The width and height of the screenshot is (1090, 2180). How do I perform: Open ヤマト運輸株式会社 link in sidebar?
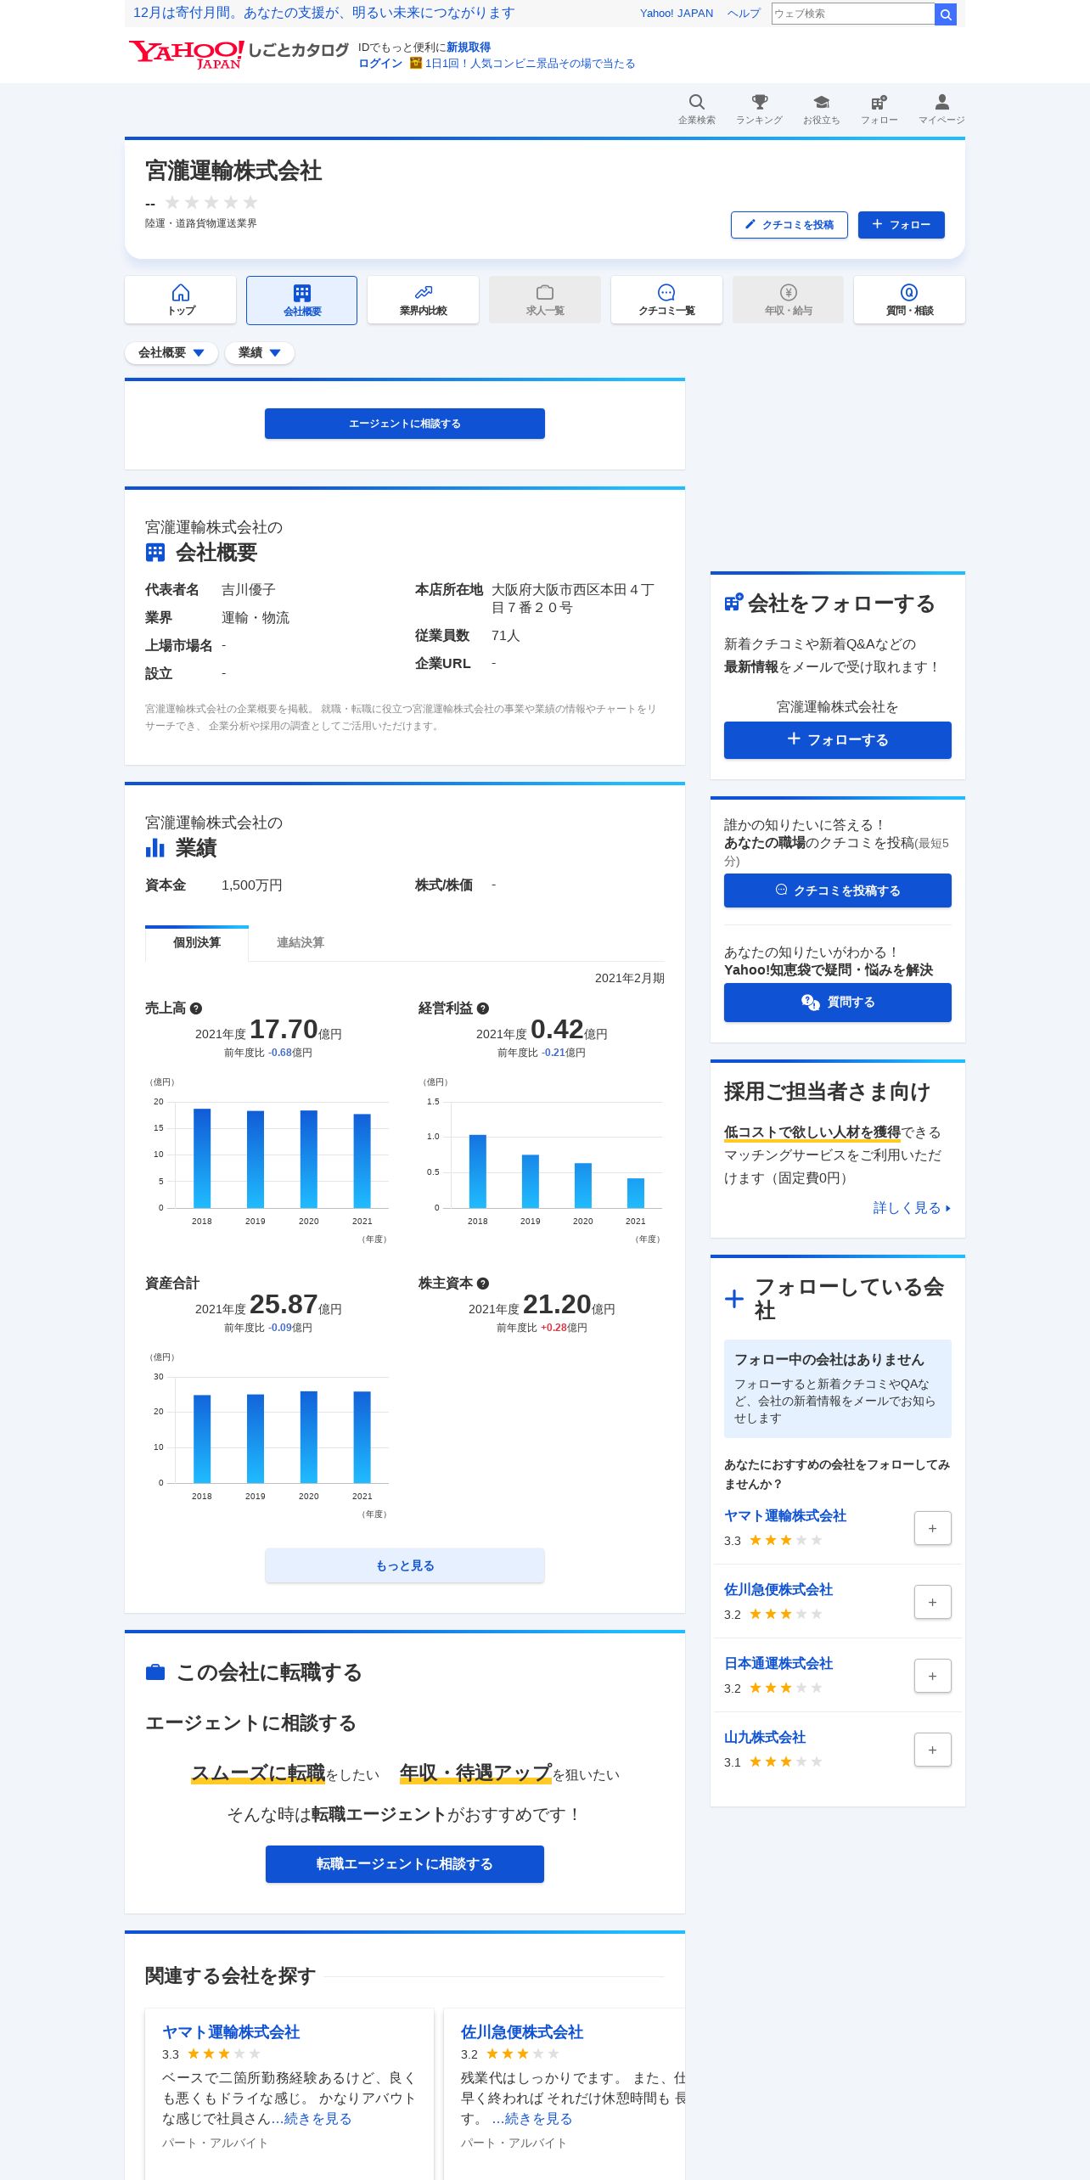(785, 1516)
